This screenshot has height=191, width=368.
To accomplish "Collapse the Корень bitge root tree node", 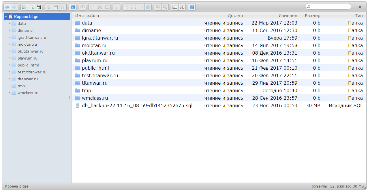I will coord(6,16).
